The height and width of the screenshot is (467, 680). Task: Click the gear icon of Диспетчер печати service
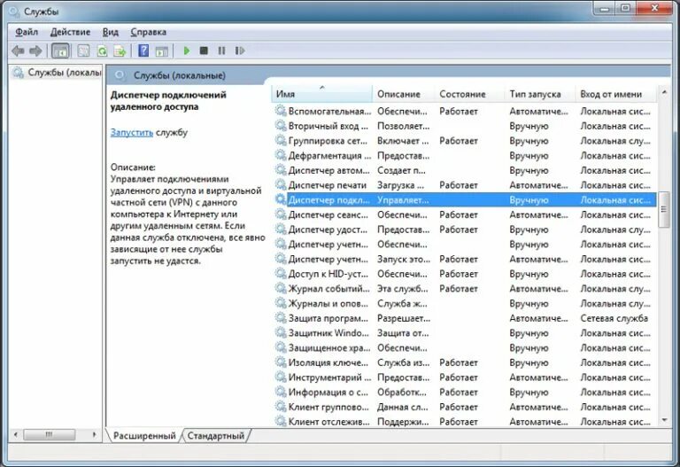click(281, 185)
